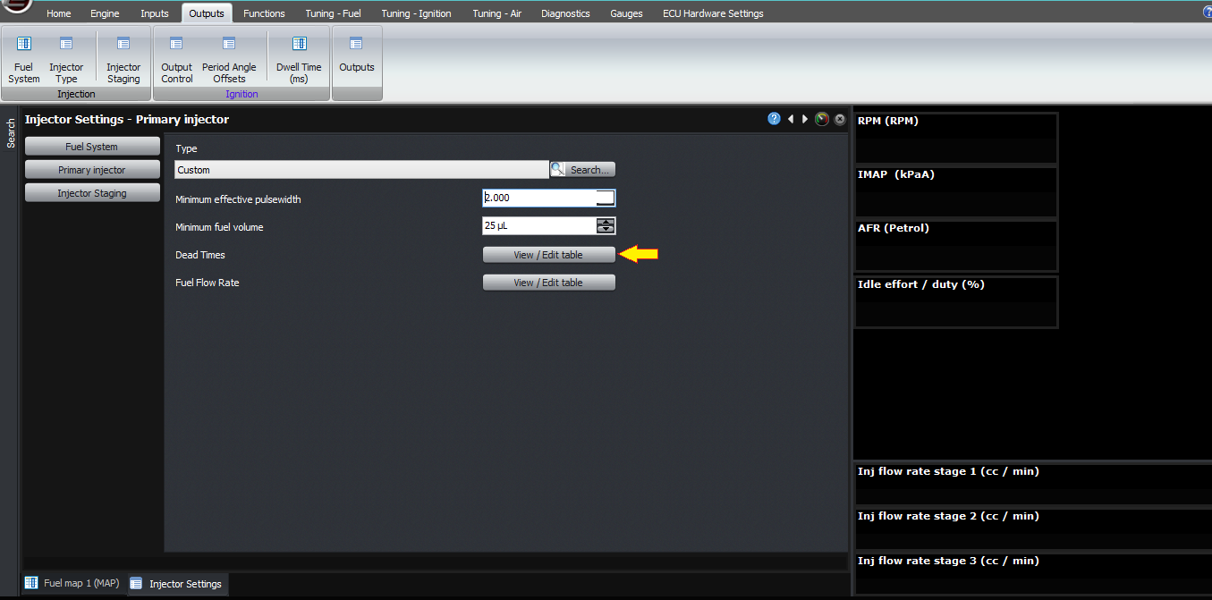The image size is (1212, 600).
Task: Click Minimum fuel volume stepper arrows
Action: [x=606, y=226]
